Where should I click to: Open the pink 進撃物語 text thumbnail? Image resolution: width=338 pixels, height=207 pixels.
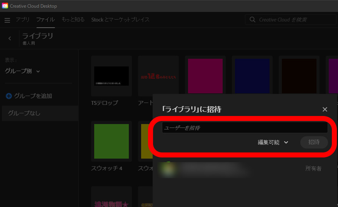click(x=112, y=197)
